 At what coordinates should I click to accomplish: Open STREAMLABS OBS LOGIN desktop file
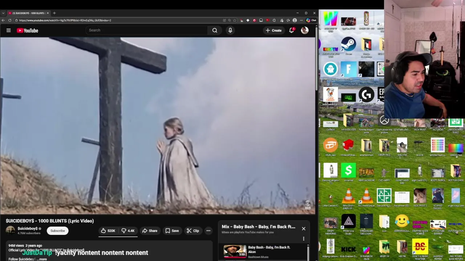(366, 224)
